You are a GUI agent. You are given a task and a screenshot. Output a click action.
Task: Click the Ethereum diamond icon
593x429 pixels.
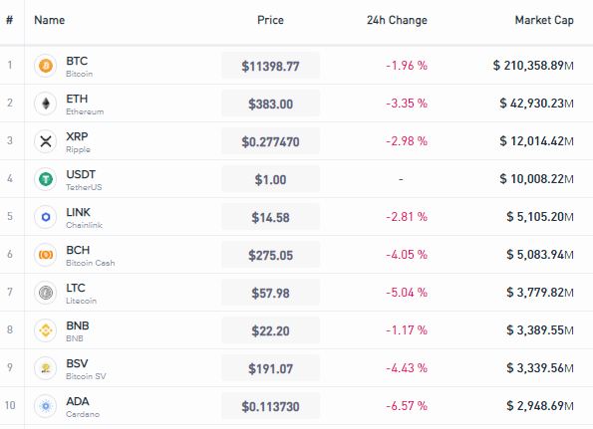46,104
